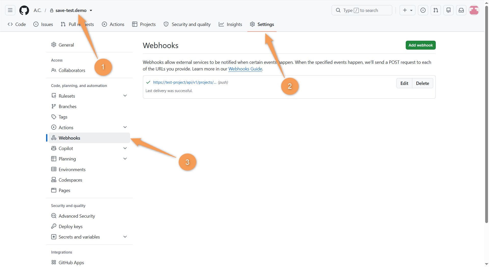Image resolution: width=489 pixels, height=267 pixels.
Task: Expand the Copilot sidebar section
Action: coord(125,148)
